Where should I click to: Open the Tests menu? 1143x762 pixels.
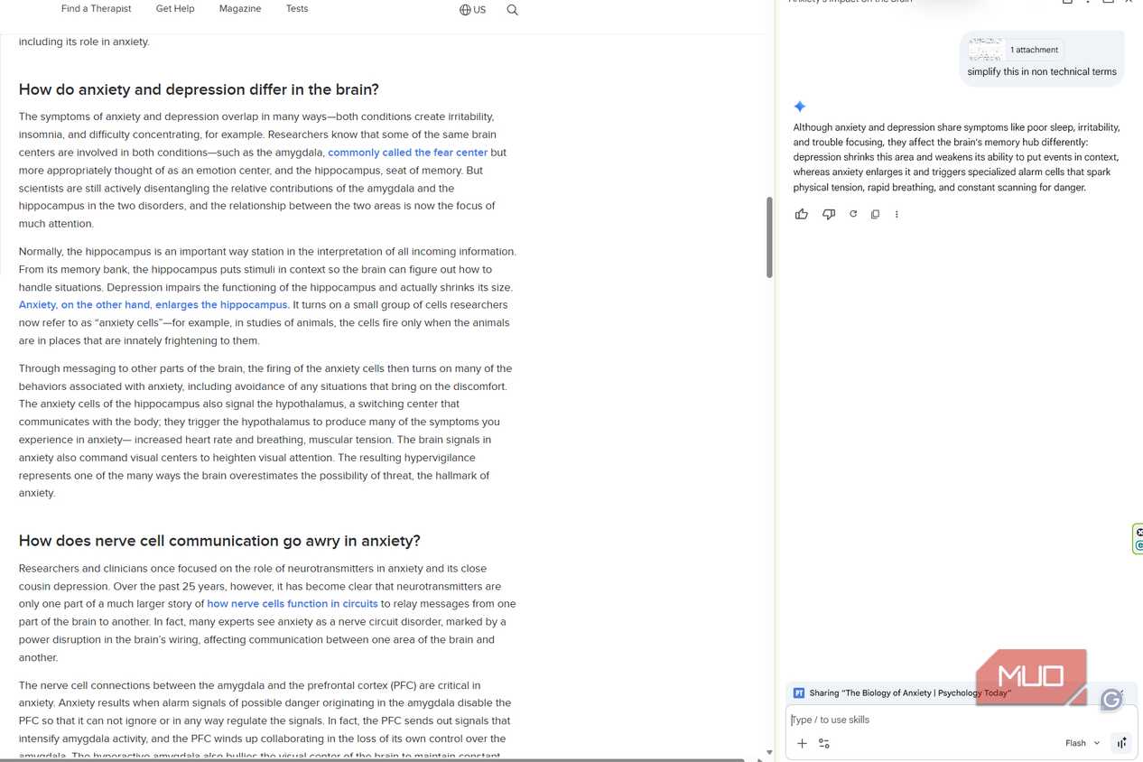(297, 8)
